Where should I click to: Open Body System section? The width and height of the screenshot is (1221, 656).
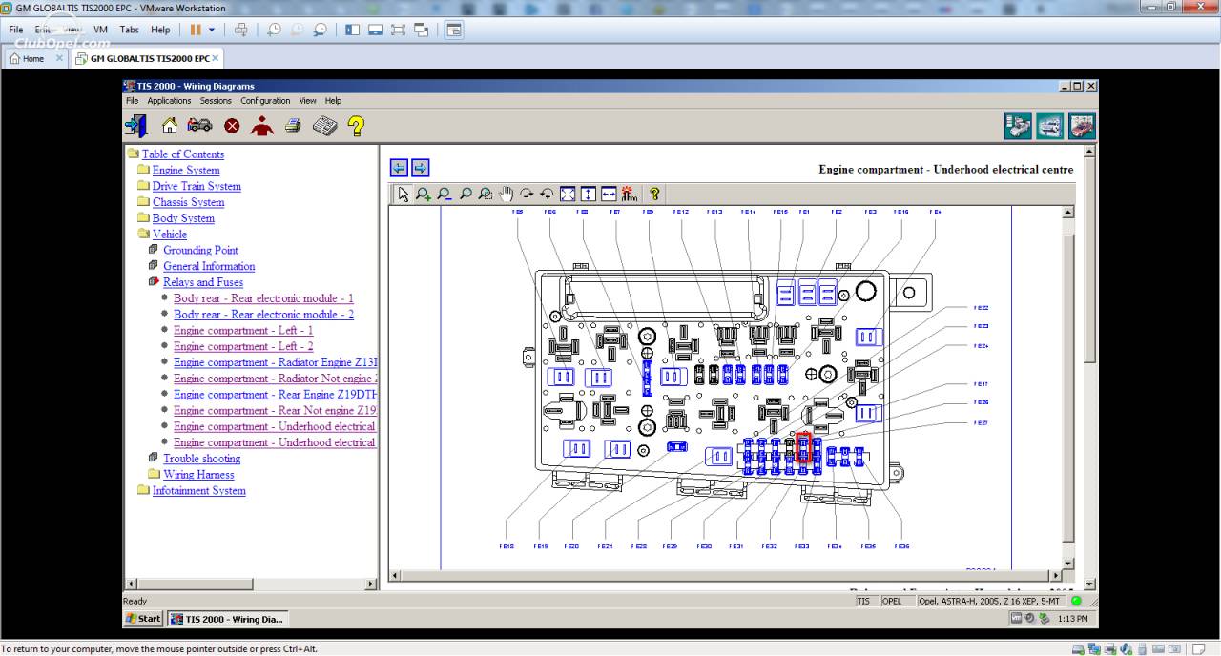click(x=183, y=218)
